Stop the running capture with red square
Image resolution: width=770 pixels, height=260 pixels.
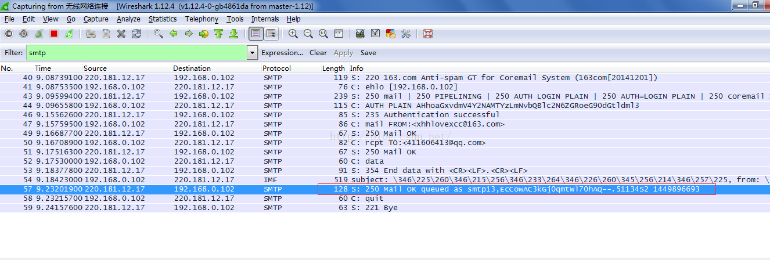point(54,34)
